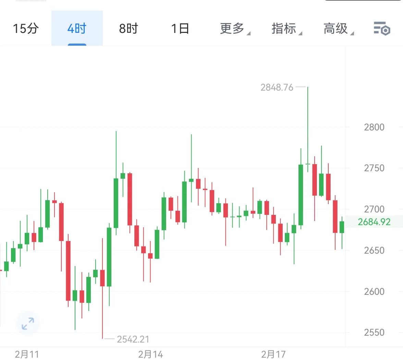
Task: Open the chart display settings icon
Action: 381,29
